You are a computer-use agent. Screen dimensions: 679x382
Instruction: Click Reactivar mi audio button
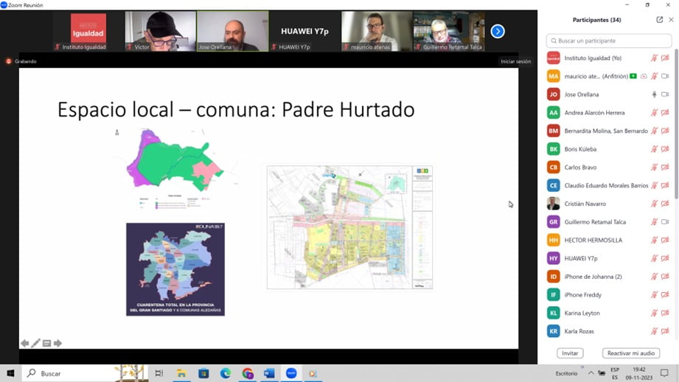coord(630,353)
